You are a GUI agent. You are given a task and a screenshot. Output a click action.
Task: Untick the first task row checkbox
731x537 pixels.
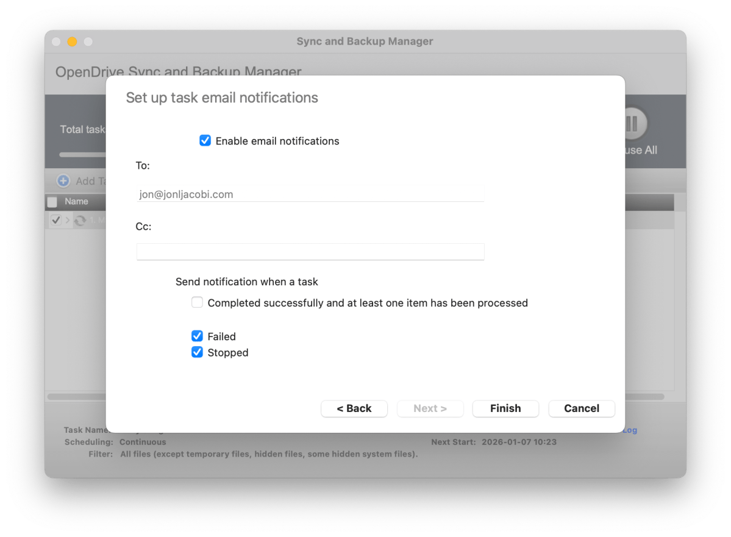click(55, 220)
